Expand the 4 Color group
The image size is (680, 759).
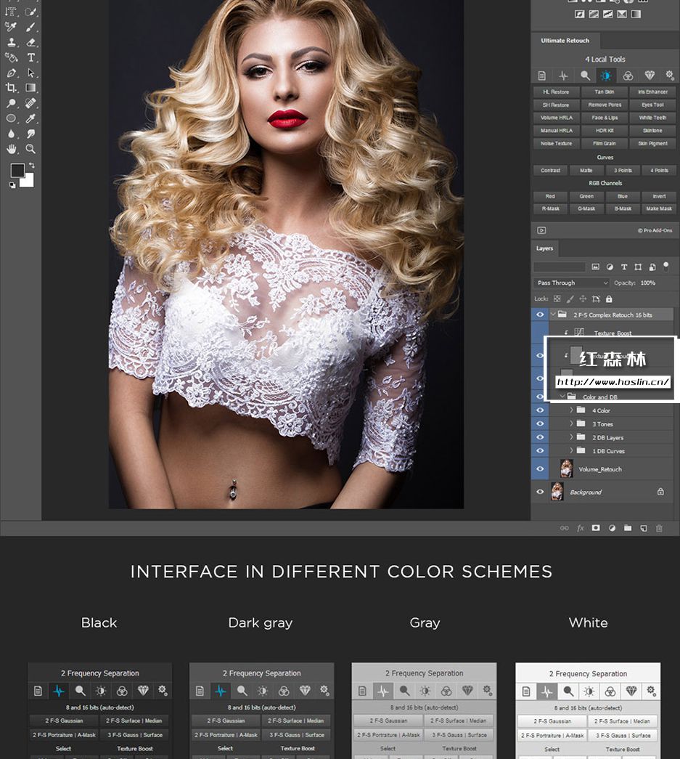(571, 410)
